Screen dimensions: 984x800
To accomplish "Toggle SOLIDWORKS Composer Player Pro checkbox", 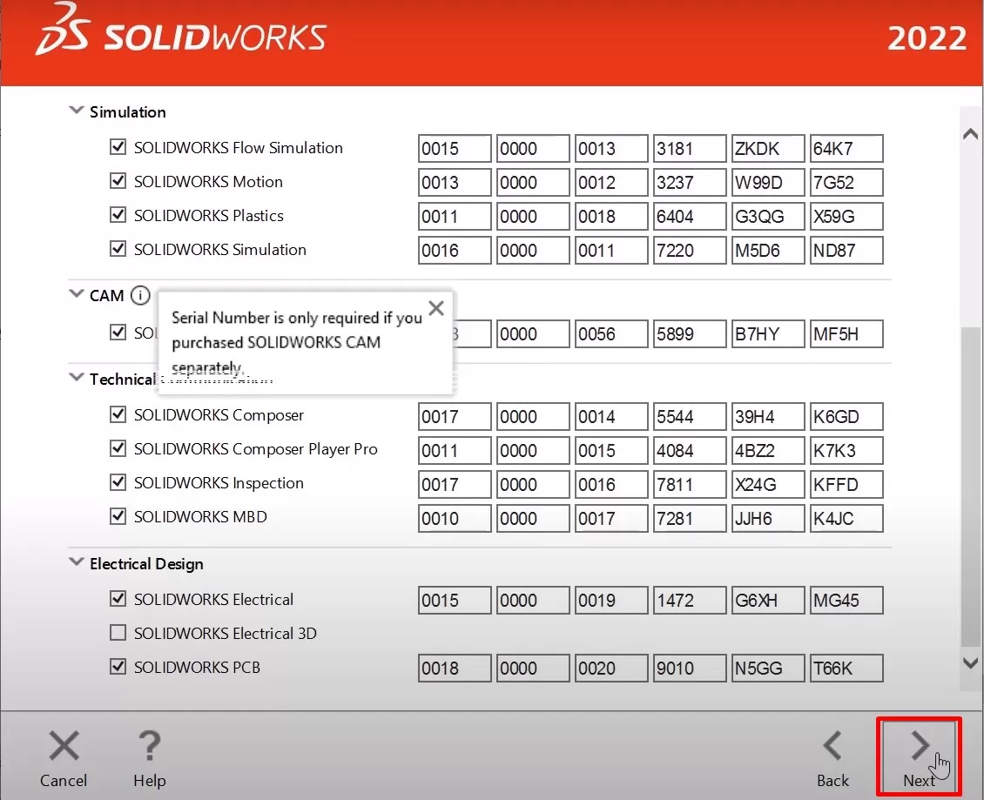I will coord(118,449).
